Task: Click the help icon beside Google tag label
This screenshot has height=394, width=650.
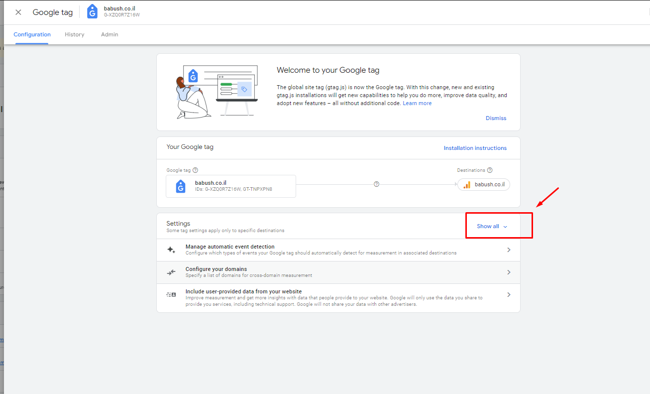Action: point(195,170)
